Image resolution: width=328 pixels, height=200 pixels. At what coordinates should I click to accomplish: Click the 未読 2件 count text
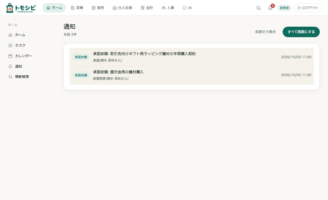click(x=70, y=35)
